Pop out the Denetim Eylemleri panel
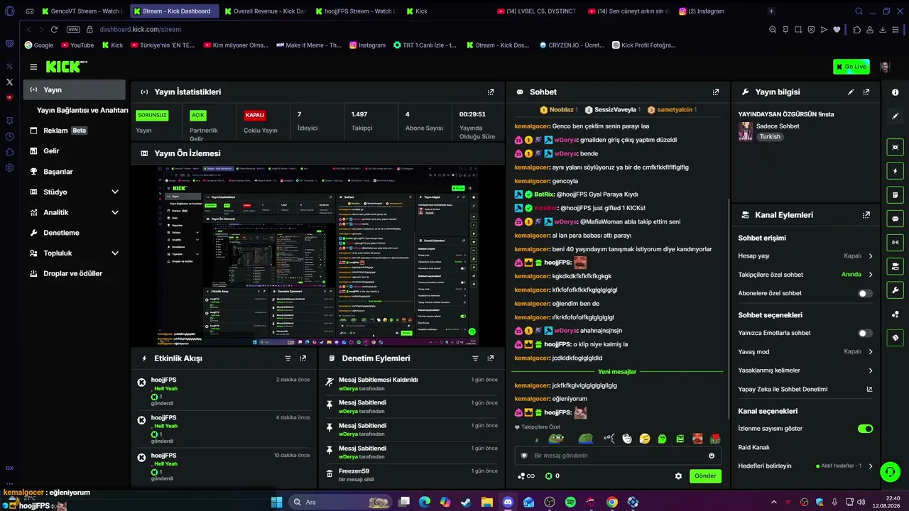909x511 pixels. 491,358
